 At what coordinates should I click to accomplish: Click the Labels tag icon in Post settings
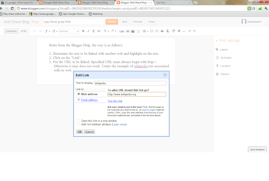[x=217, y=49]
